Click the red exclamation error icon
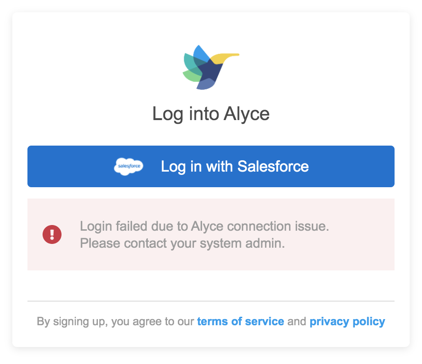422x364 pixels. pyautogui.click(x=52, y=234)
